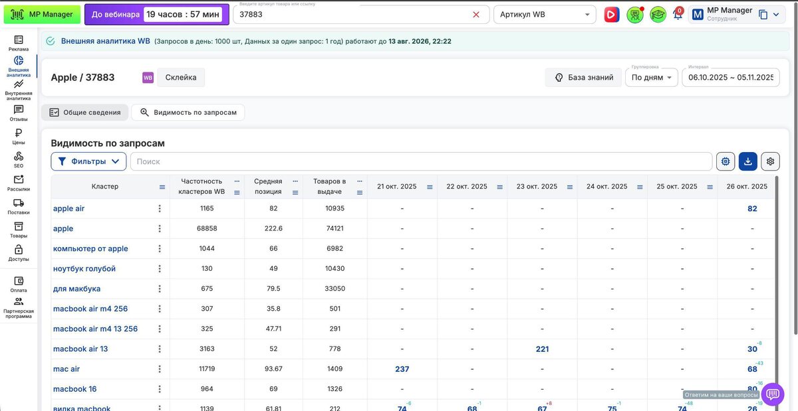Open База знаний
The width and height of the screenshot is (798, 411).
(x=584, y=78)
